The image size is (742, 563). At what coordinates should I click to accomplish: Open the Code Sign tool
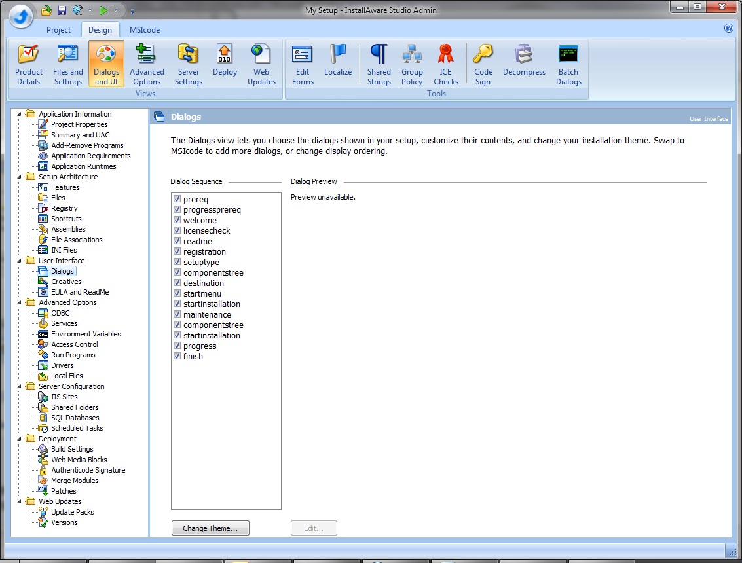[483, 64]
